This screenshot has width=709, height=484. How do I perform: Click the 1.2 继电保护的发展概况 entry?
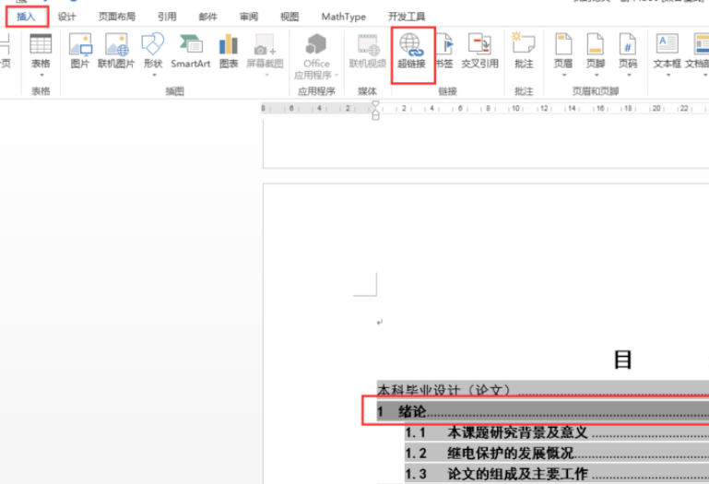[x=557, y=453]
